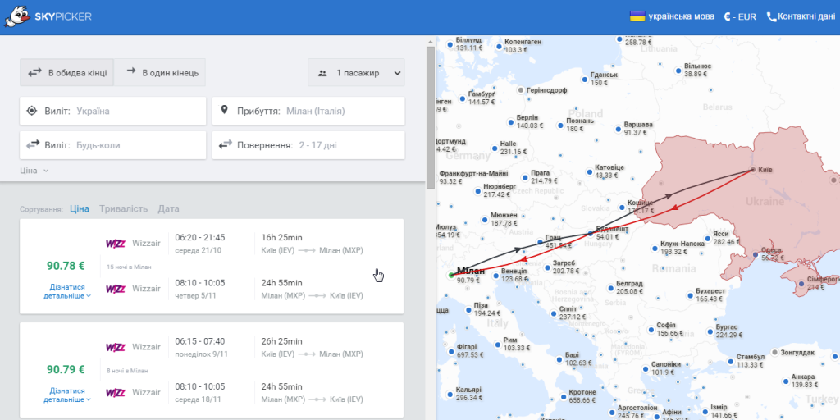840x420 pixels.
Task: Sort results by Тривалість
Action: [123, 209]
